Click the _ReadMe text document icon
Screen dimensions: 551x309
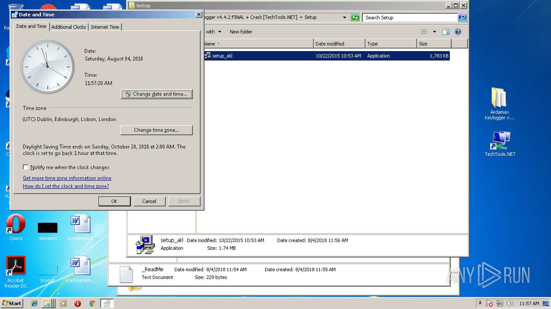click(x=126, y=274)
